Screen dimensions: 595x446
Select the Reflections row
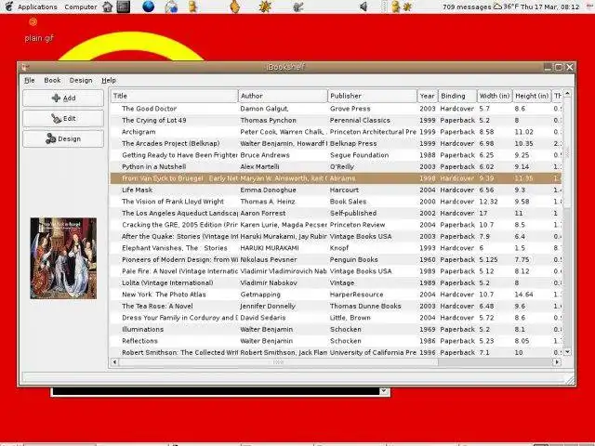(336, 341)
